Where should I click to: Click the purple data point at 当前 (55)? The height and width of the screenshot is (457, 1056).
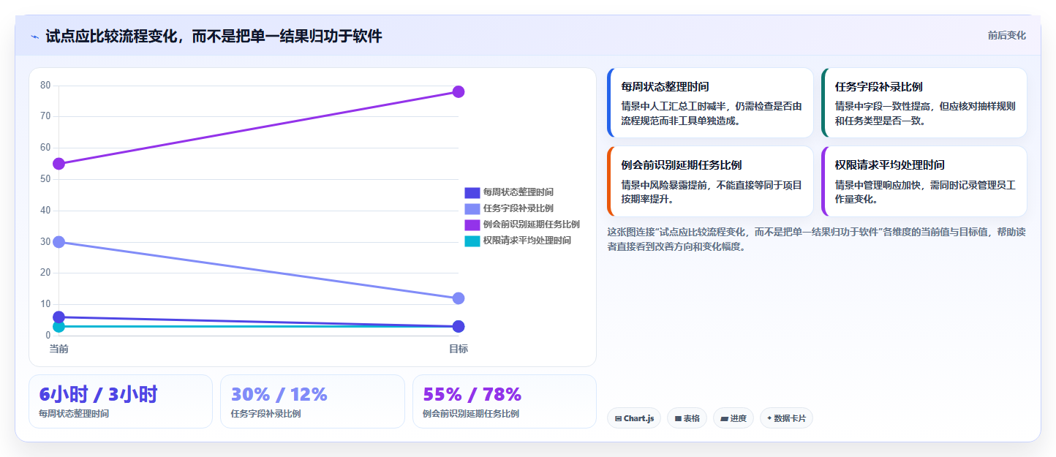59,164
